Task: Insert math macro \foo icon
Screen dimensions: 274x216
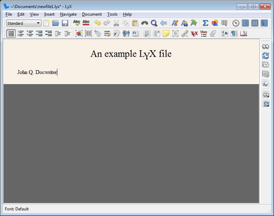Action: click(x=204, y=33)
